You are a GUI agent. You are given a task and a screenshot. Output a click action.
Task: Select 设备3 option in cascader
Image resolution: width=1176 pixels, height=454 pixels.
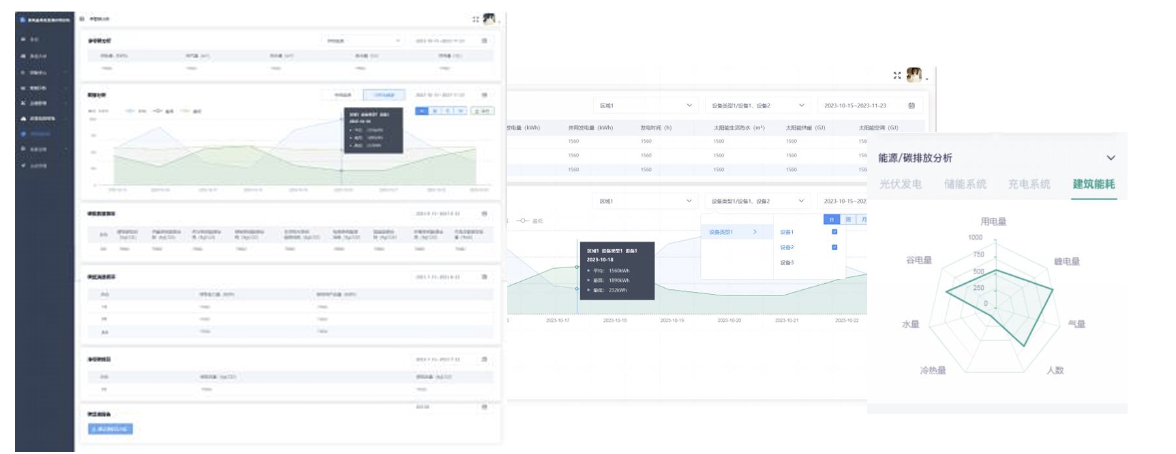787,263
